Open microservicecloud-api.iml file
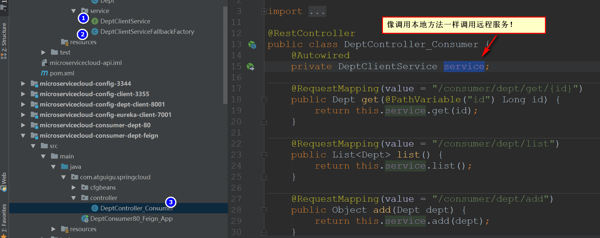Image resolution: width=600 pixels, height=238 pixels. tap(86, 63)
